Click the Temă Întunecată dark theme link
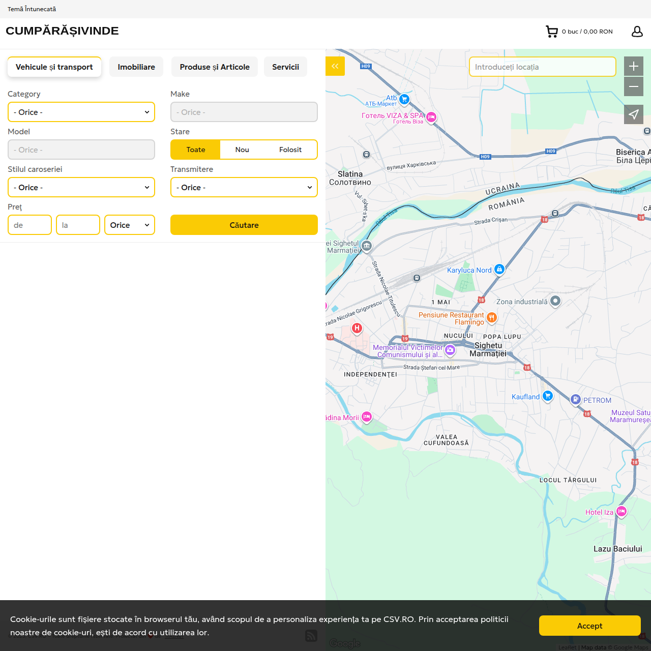Viewport: 651px width, 651px height. pos(32,9)
